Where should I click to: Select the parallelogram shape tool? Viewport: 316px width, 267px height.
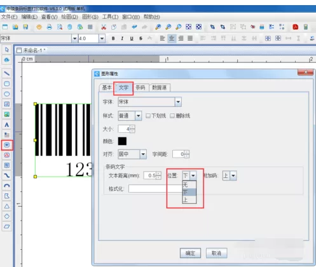pos(7,226)
